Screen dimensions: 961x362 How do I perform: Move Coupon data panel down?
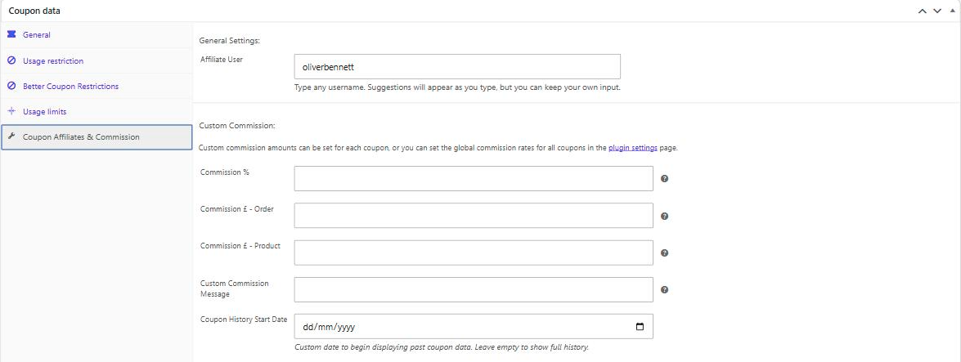coord(937,11)
